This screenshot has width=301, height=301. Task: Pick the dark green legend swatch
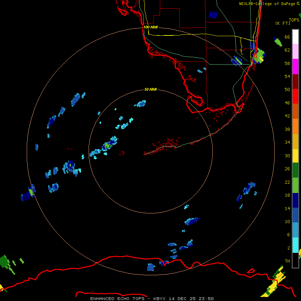tap(295, 170)
